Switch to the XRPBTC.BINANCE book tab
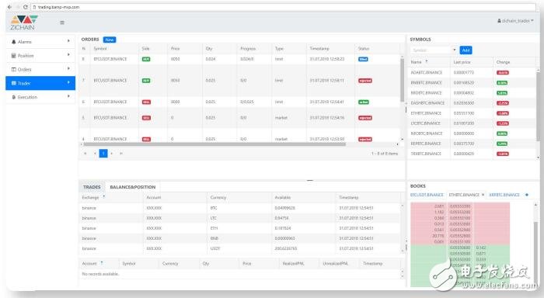 [x=504, y=195]
